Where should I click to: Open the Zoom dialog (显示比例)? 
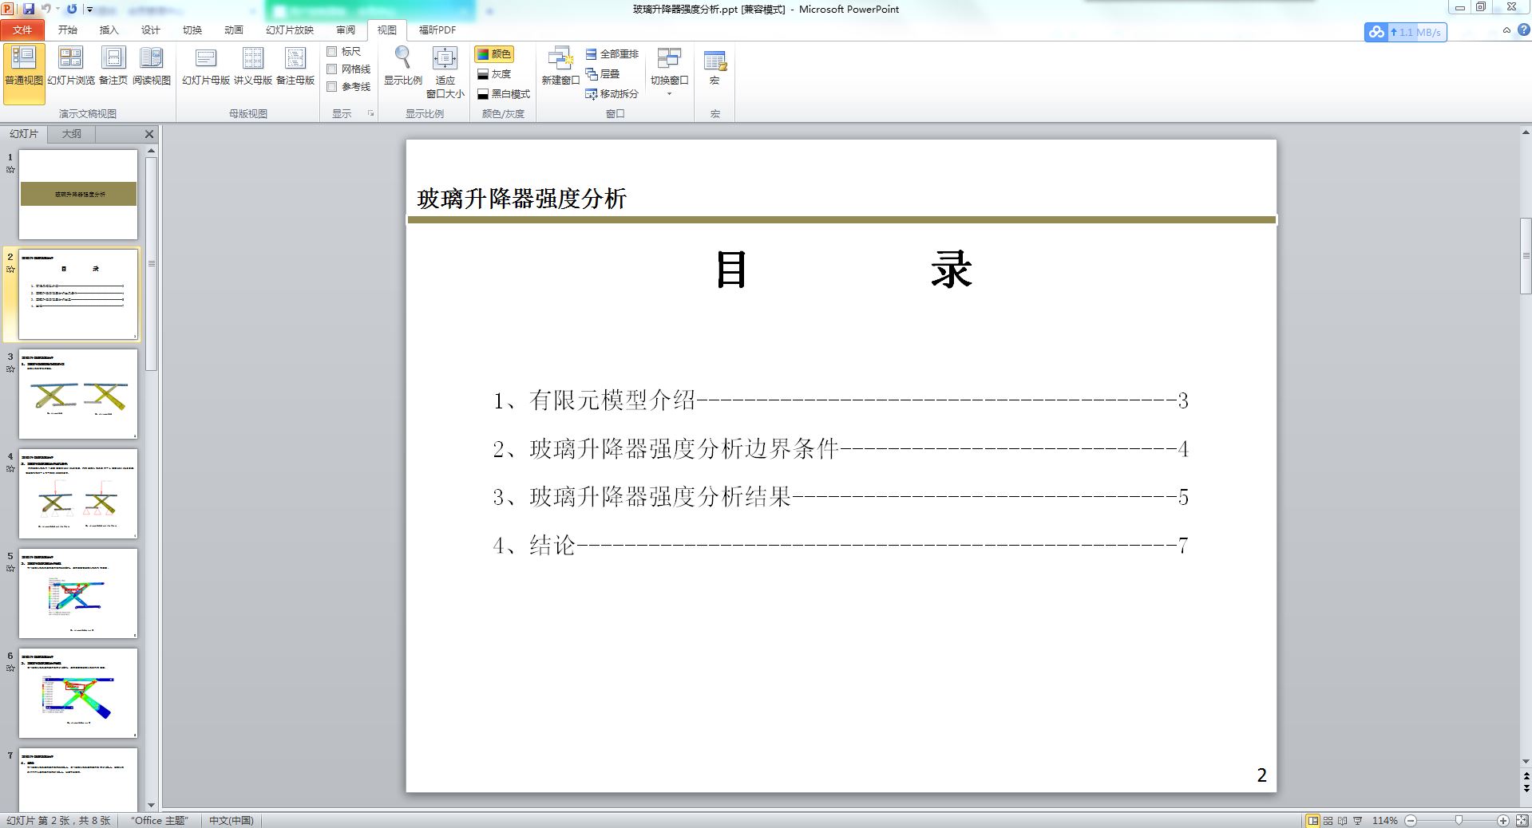(x=403, y=67)
